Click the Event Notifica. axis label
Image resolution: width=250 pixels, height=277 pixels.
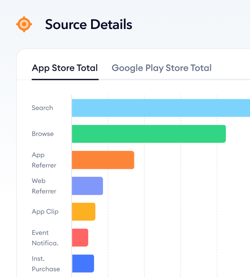[x=45, y=238]
